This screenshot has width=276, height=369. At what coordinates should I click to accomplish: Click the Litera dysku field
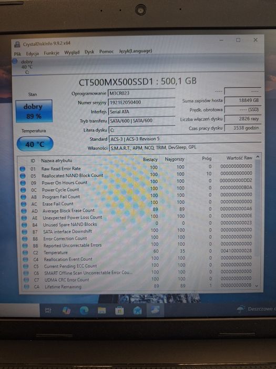tap(141, 130)
